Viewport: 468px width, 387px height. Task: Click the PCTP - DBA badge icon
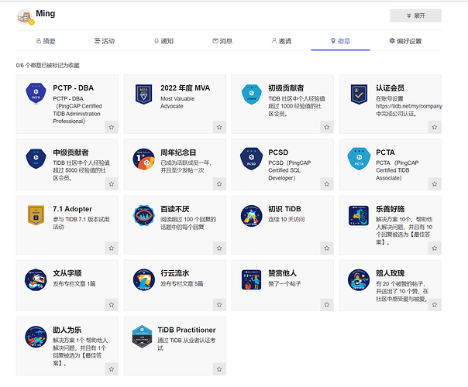(36, 94)
